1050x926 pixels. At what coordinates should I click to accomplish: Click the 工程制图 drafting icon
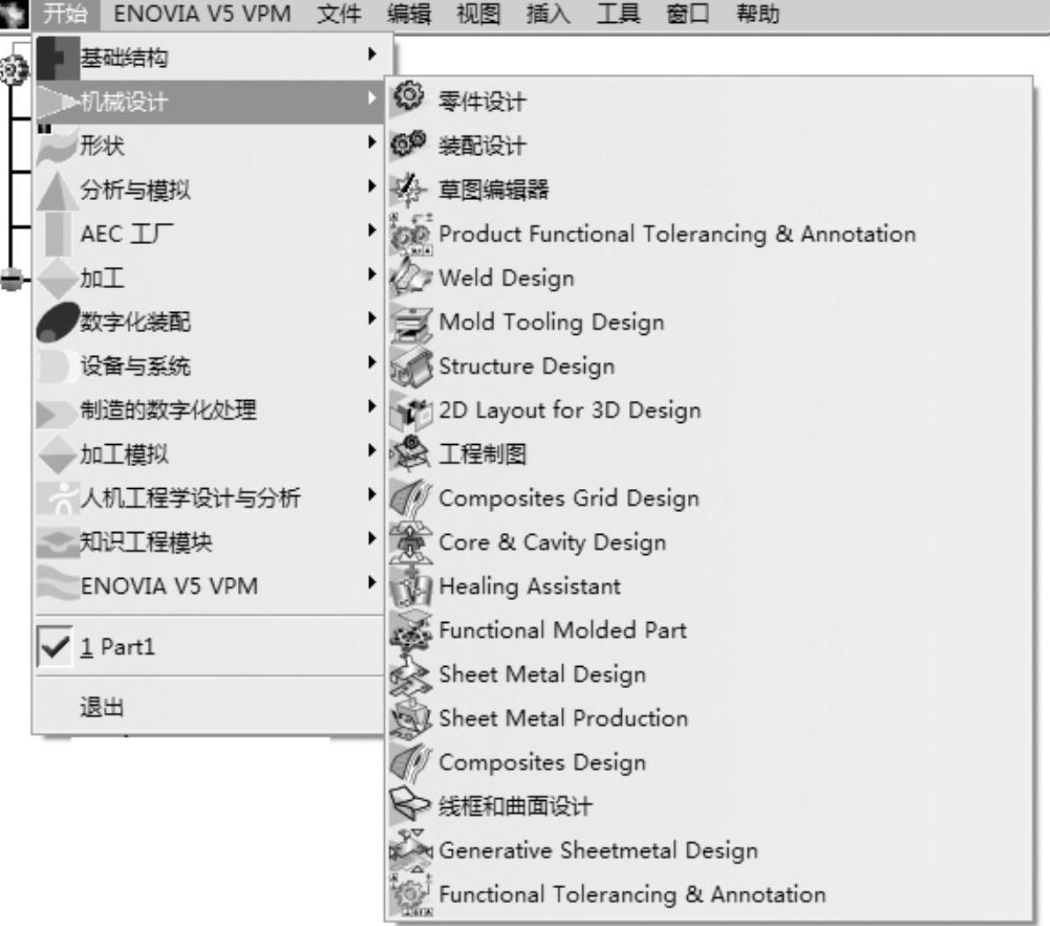pyautogui.click(x=410, y=453)
